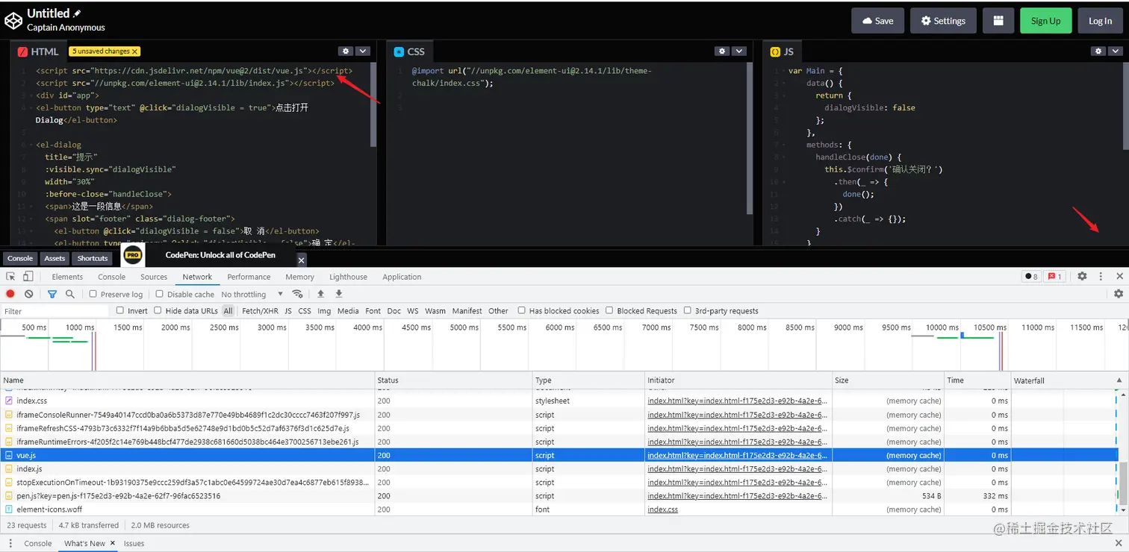
Task: Open DevTools settings gear
Action: 1082,277
